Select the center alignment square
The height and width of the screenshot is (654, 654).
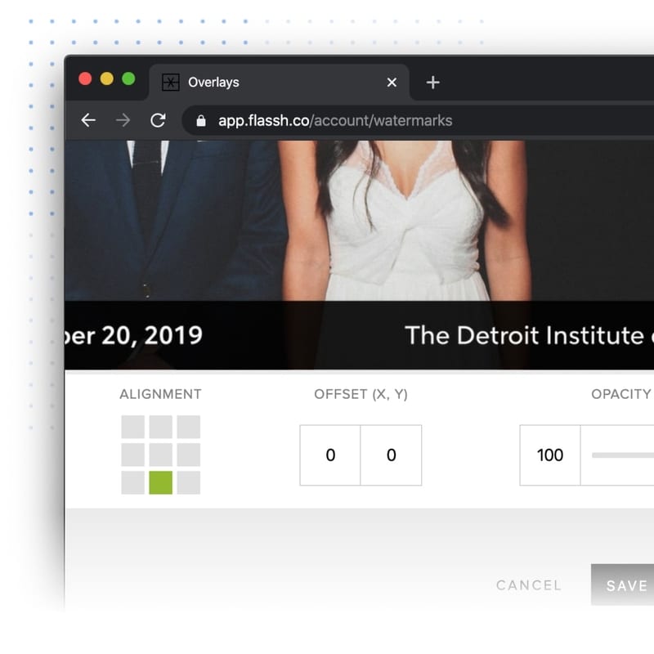[x=160, y=455]
